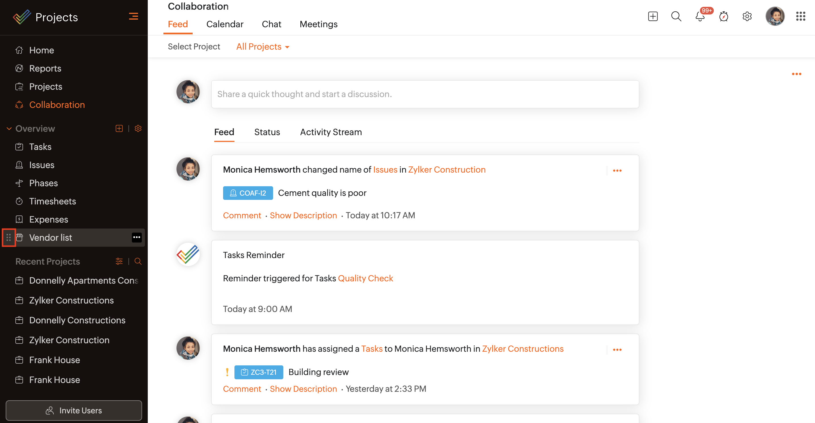Click the notifications bell icon

coord(700,16)
